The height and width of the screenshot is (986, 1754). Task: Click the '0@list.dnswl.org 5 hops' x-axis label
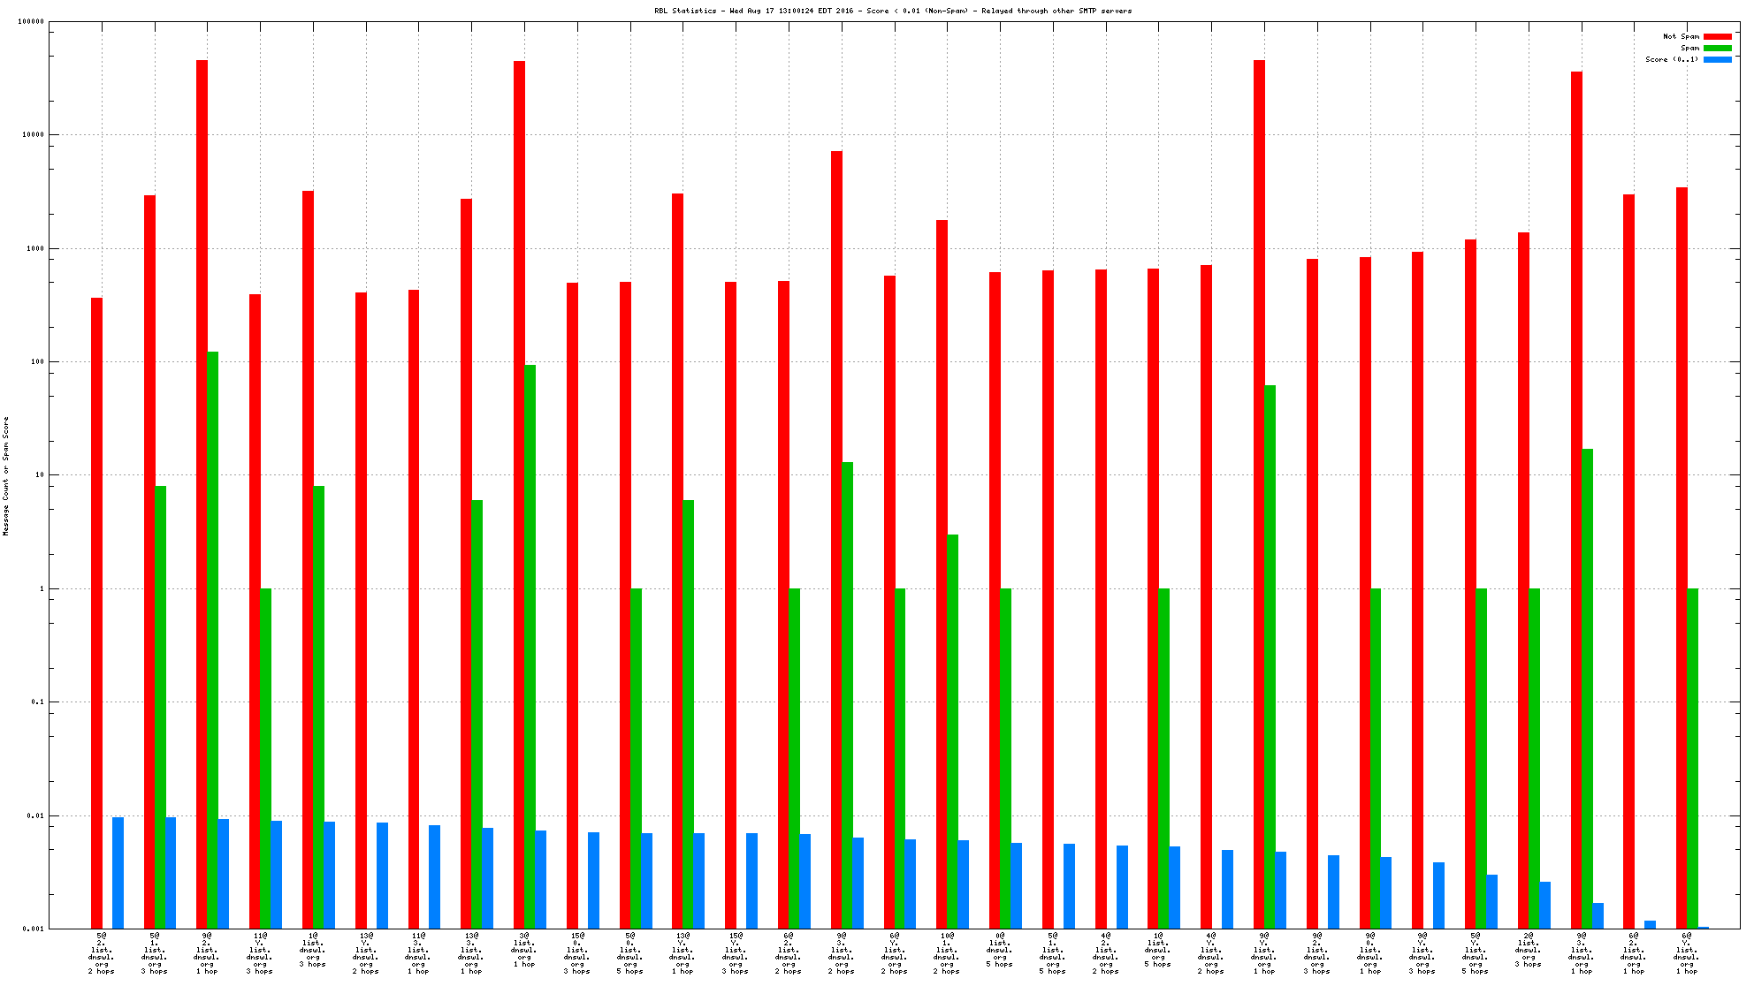[x=999, y=951]
